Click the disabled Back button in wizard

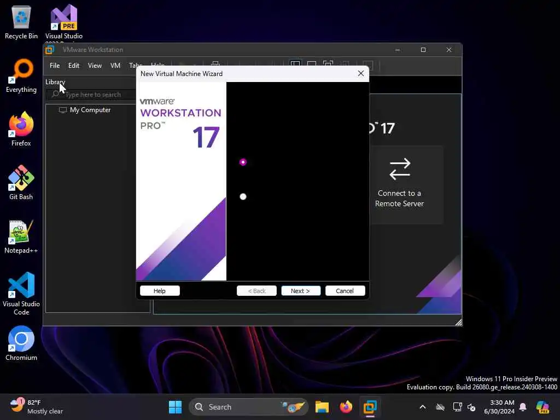[x=256, y=291]
